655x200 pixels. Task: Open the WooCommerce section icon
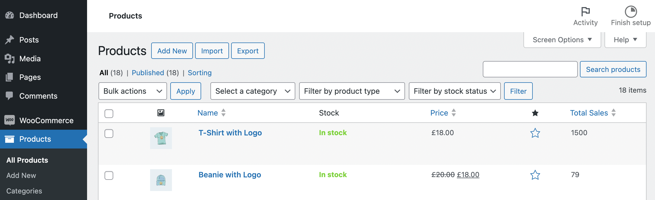tap(9, 120)
